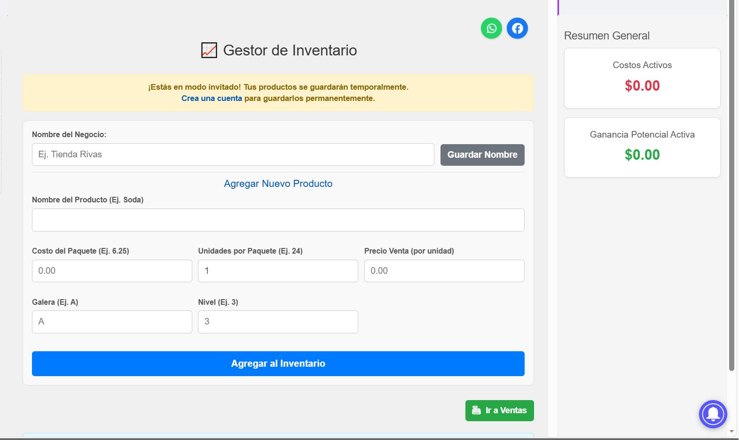Click the Agregar Nuevo Producto heading
The height and width of the screenshot is (440, 739).
[x=278, y=184]
